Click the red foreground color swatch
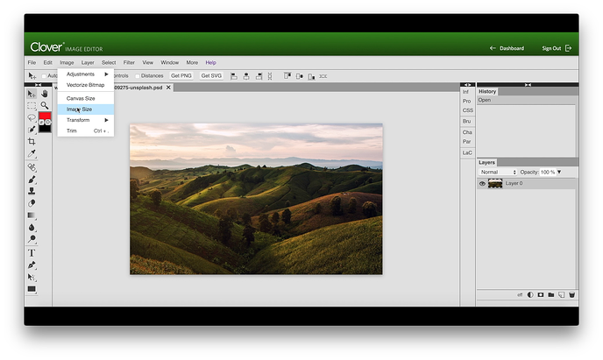 [45, 116]
